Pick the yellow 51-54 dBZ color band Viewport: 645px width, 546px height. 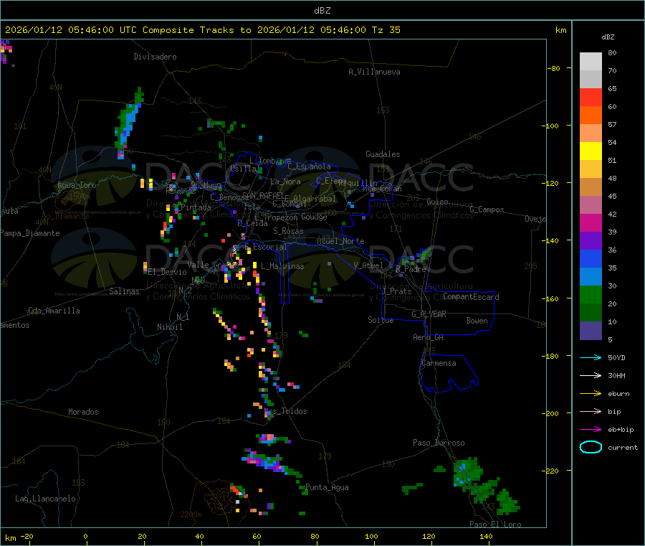pyautogui.click(x=591, y=151)
